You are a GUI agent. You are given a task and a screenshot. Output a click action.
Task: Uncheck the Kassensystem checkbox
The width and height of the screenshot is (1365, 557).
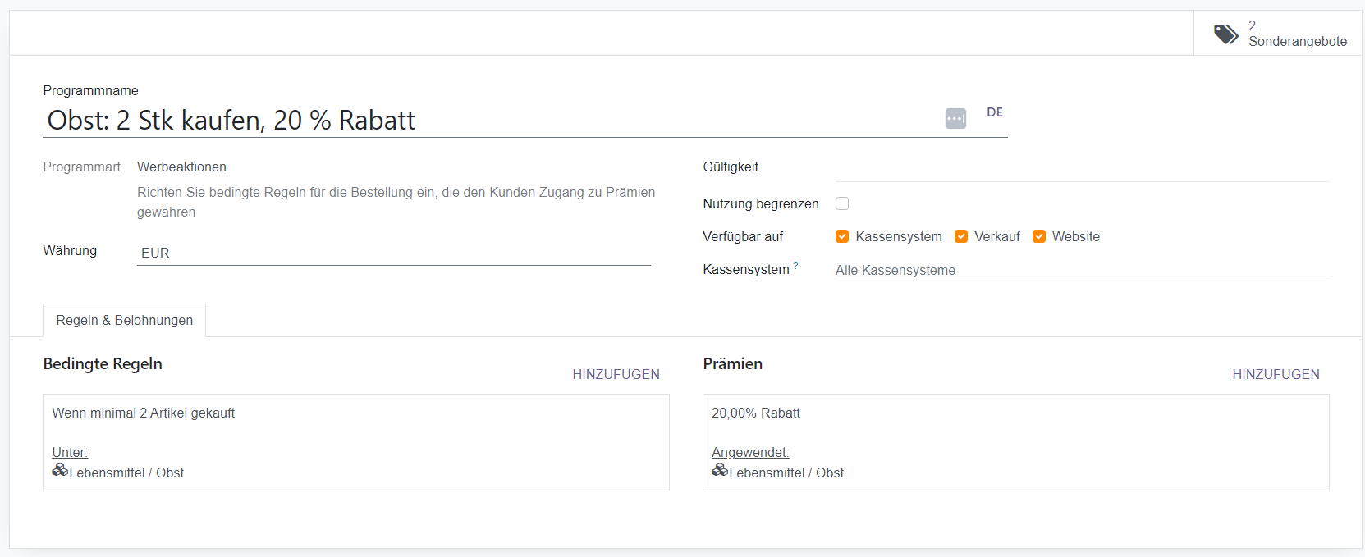point(842,236)
